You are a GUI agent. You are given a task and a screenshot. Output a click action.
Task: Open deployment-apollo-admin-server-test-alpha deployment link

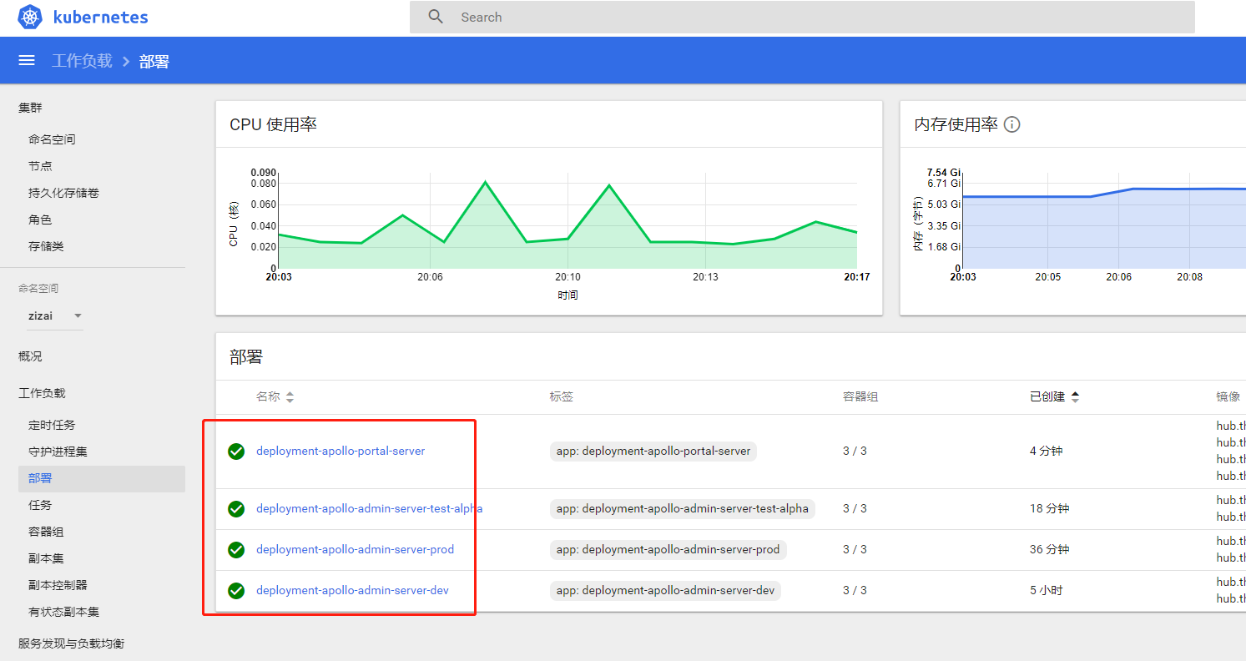[x=369, y=508]
